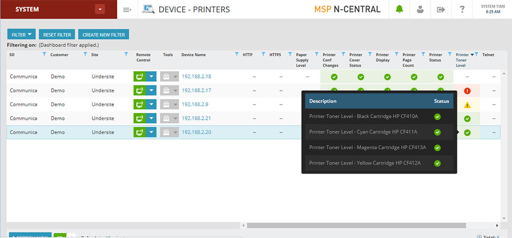Viewport: 512px width, 238px height.
Task: Click the SYSTEM TIME 8:25 AM display
Action: click(x=493, y=9)
